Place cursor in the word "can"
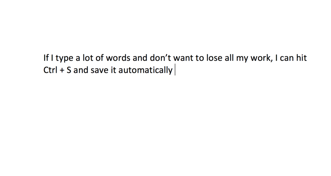Screen dimensions: 331x176 (287, 58)
